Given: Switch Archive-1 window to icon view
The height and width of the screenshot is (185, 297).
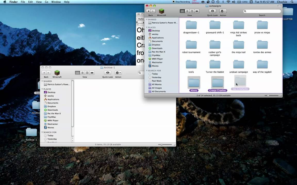Looking at the screenshot, I should 77,73.
